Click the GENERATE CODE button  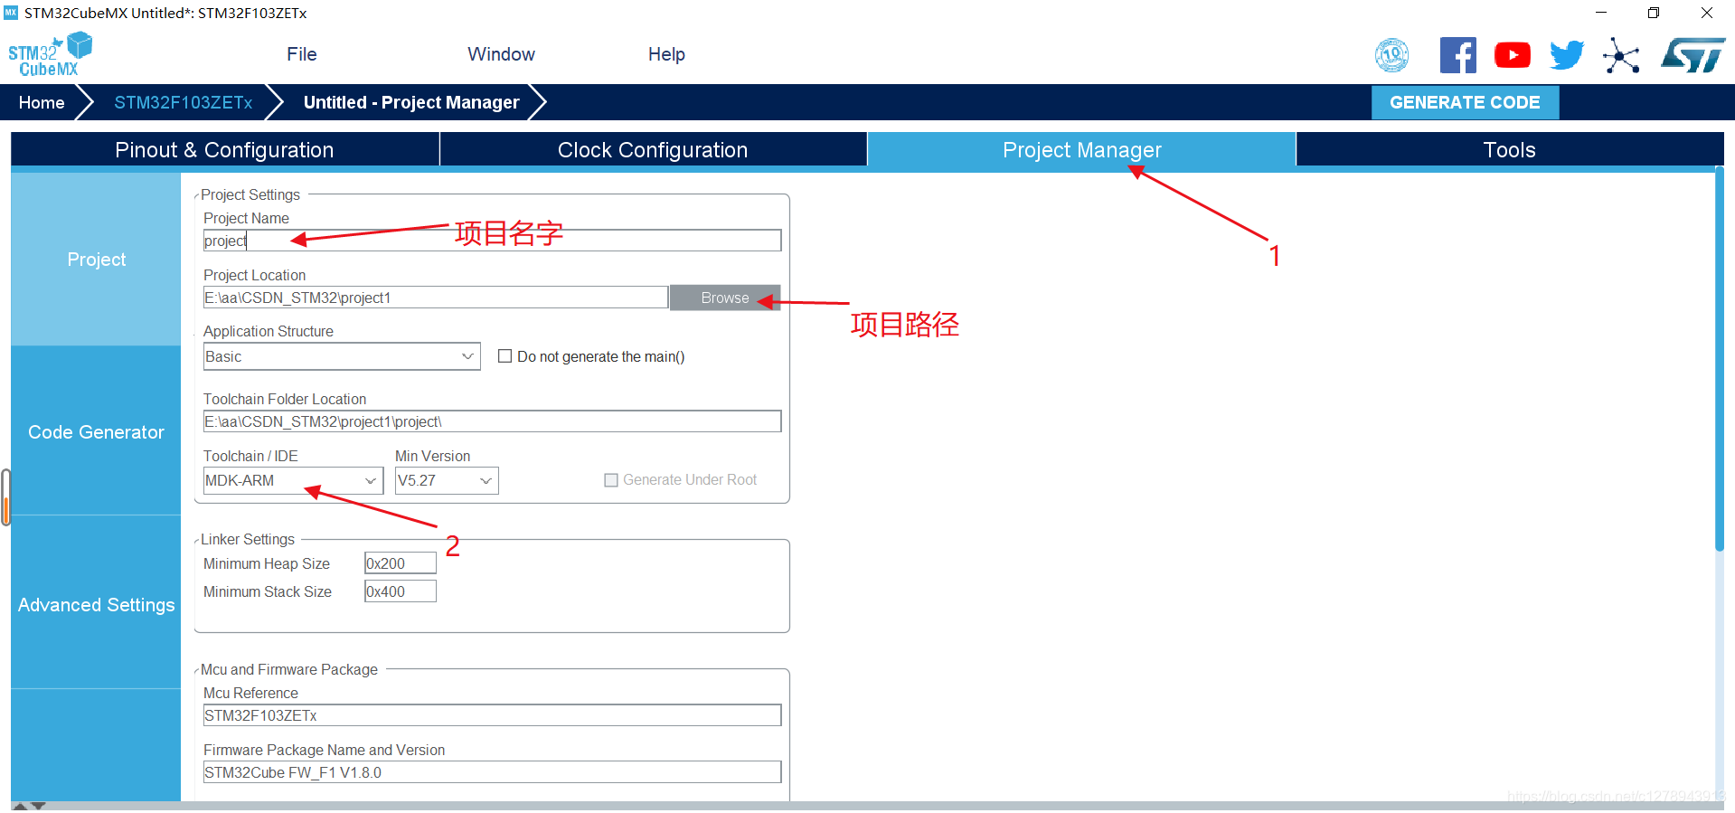(x=1465, y=102)
